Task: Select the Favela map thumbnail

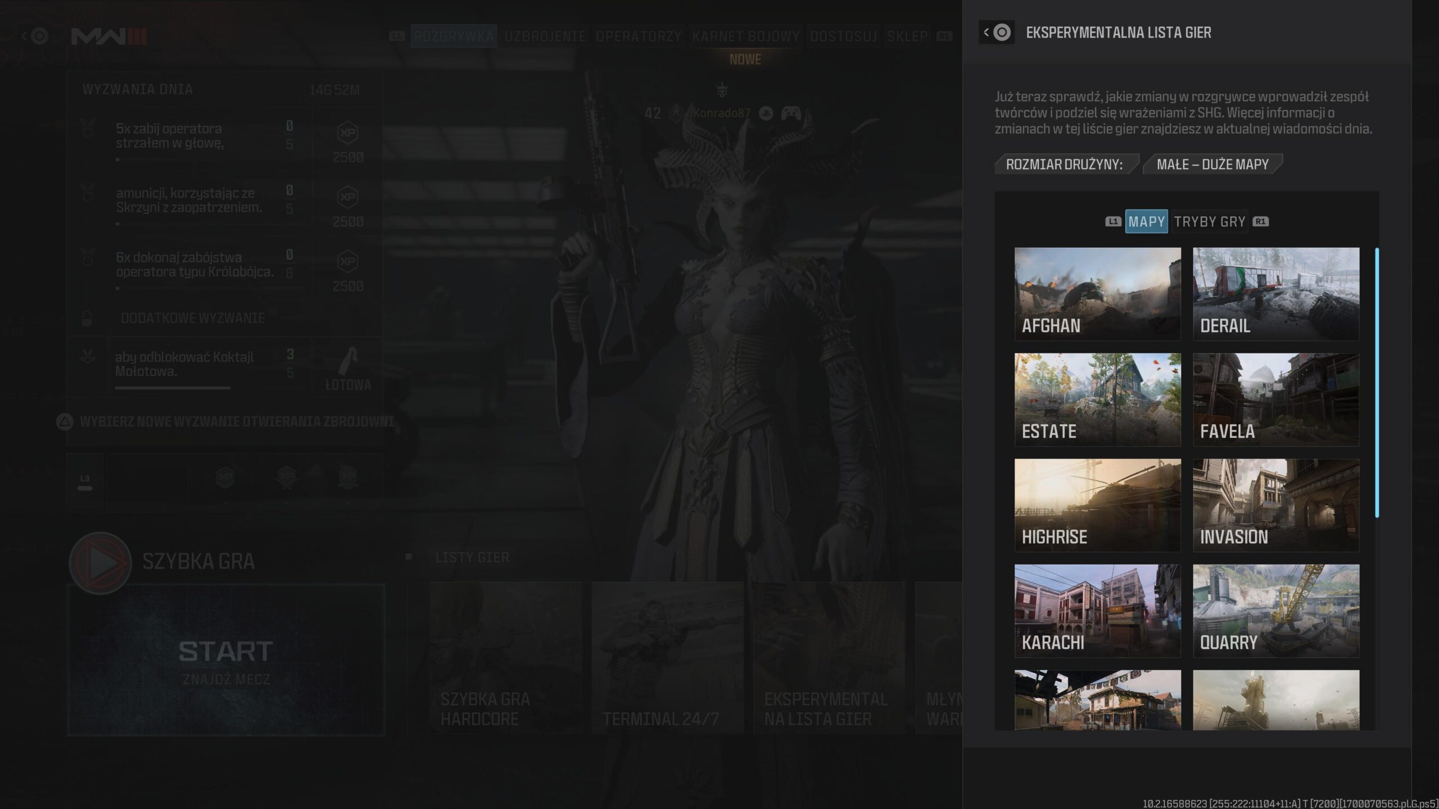Action: pos(1276,399)
